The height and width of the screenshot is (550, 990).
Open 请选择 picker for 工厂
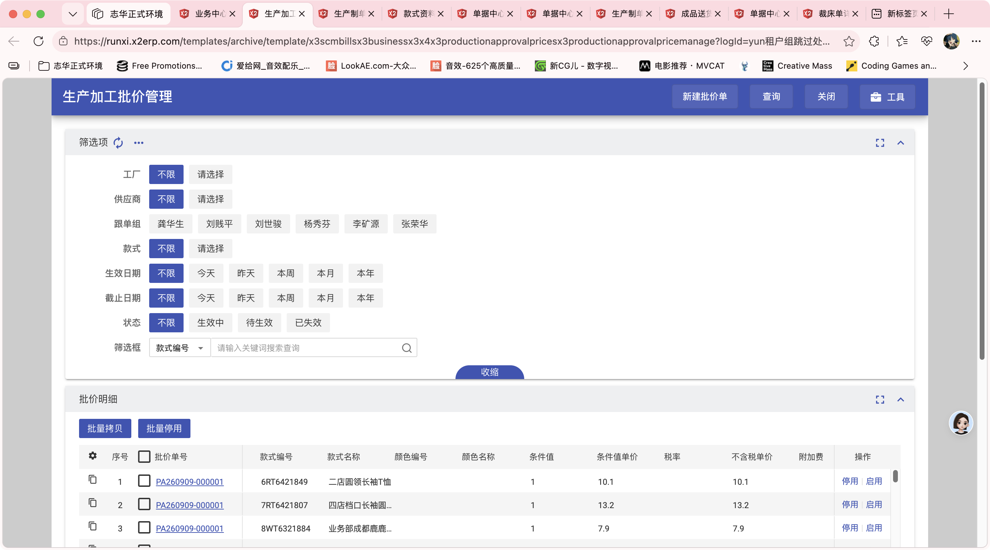pos(211,175)
